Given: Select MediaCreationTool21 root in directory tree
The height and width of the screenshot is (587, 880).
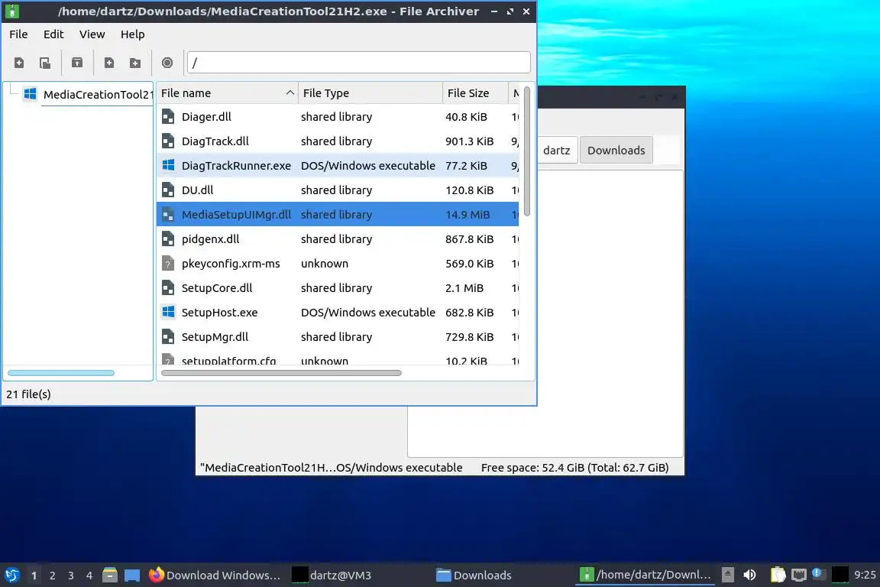Looking at the screenshot, I should click(x=97, y=94).
